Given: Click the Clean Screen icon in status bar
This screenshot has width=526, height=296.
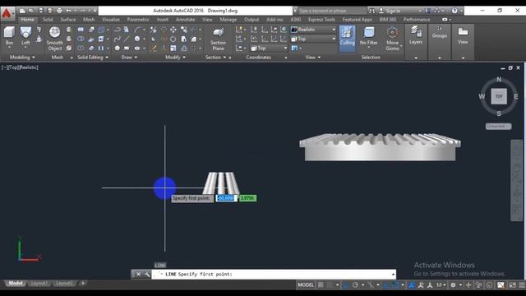Looking at the screenshot, I should point(512,285).
